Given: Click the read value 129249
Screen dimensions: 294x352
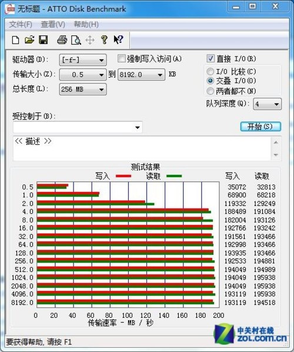Looking at the screenshot, I should pyautogui.click(x=265, y=204).
